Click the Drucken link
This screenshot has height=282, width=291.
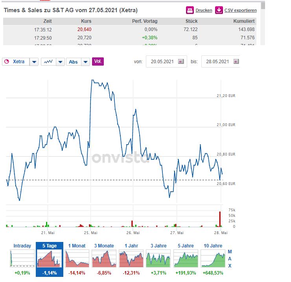pyautogui.click(x=204, y=11)
